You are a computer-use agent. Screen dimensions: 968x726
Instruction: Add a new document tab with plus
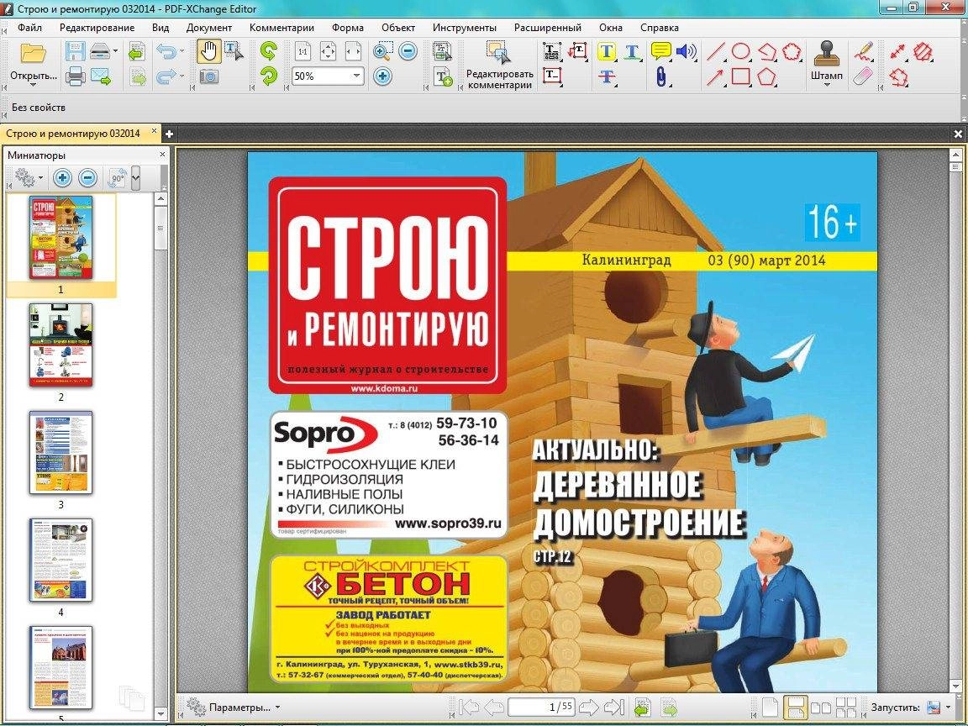coord(169,134)
